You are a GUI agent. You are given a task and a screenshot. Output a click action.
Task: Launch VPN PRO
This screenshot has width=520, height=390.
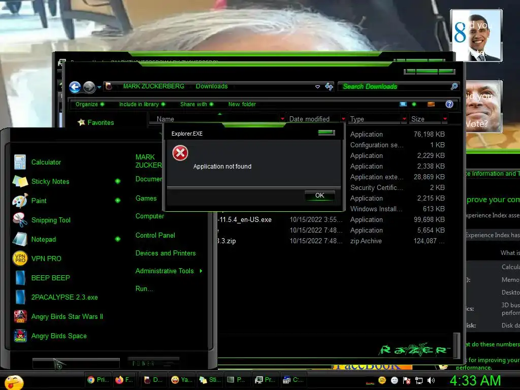(x=46, y=258)
